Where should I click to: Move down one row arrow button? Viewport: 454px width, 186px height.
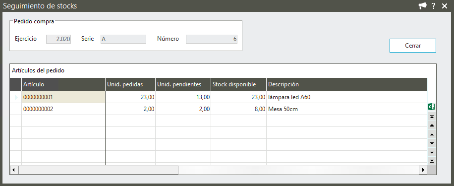click(432, 143)
